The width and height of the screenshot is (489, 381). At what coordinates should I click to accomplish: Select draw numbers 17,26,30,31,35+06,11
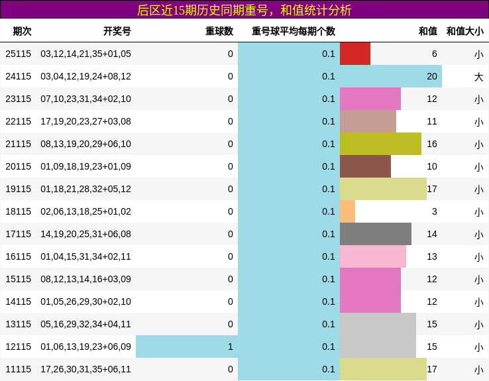tap(85, 369)
